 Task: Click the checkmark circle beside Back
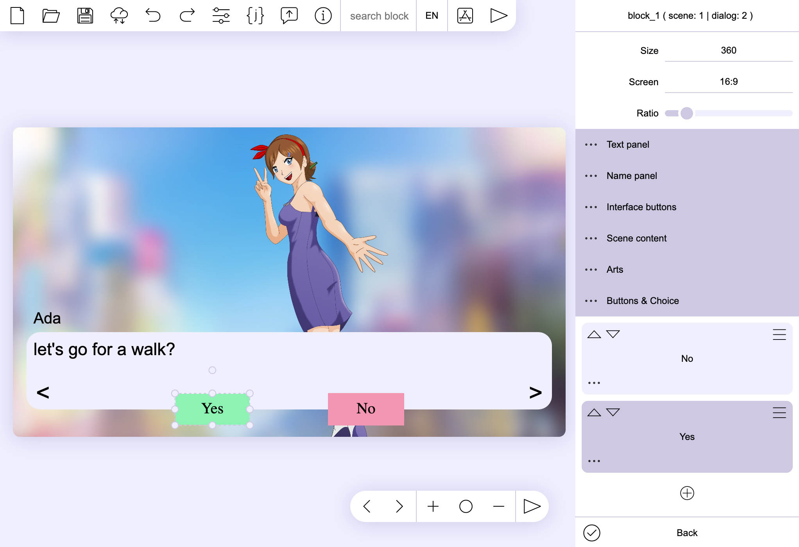pos(591,533)
